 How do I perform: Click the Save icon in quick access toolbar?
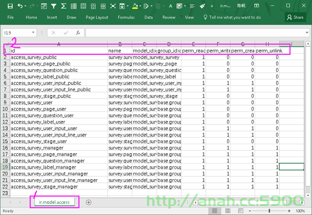[x=10, y=6]
